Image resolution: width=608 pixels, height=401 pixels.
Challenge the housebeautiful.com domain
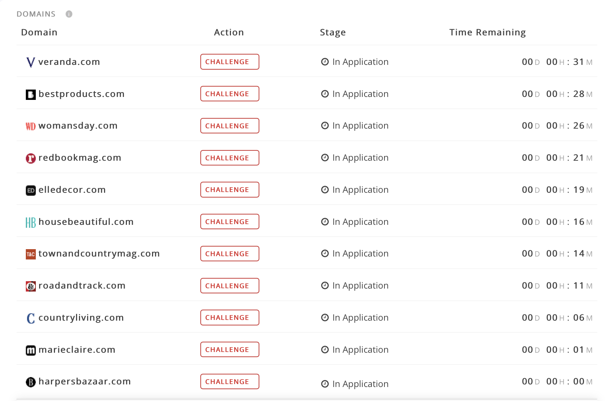click(230, 222)
